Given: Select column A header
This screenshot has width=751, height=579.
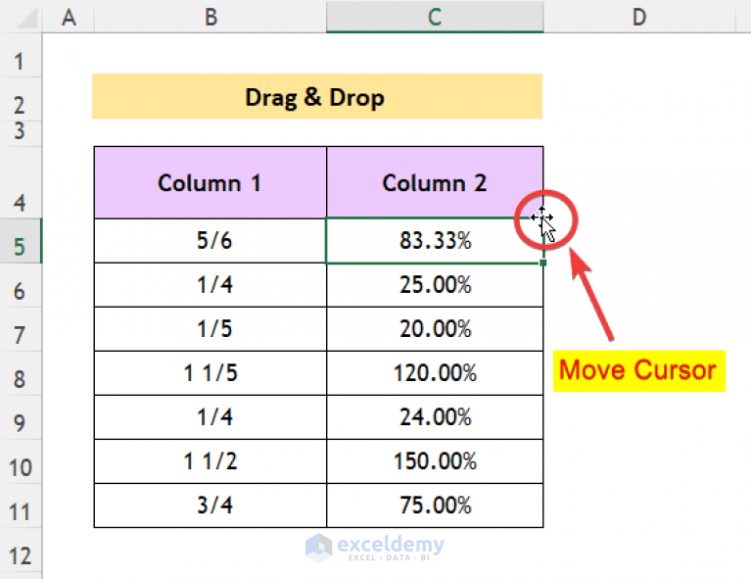Looking at the screenshot, I should click(69, 17).
